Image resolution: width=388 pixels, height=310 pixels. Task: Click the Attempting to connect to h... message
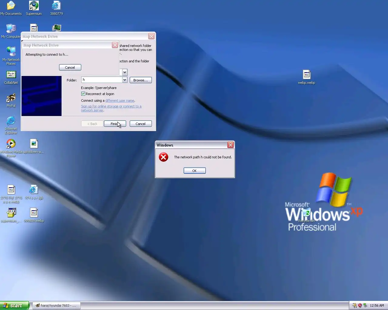[47, 54]
